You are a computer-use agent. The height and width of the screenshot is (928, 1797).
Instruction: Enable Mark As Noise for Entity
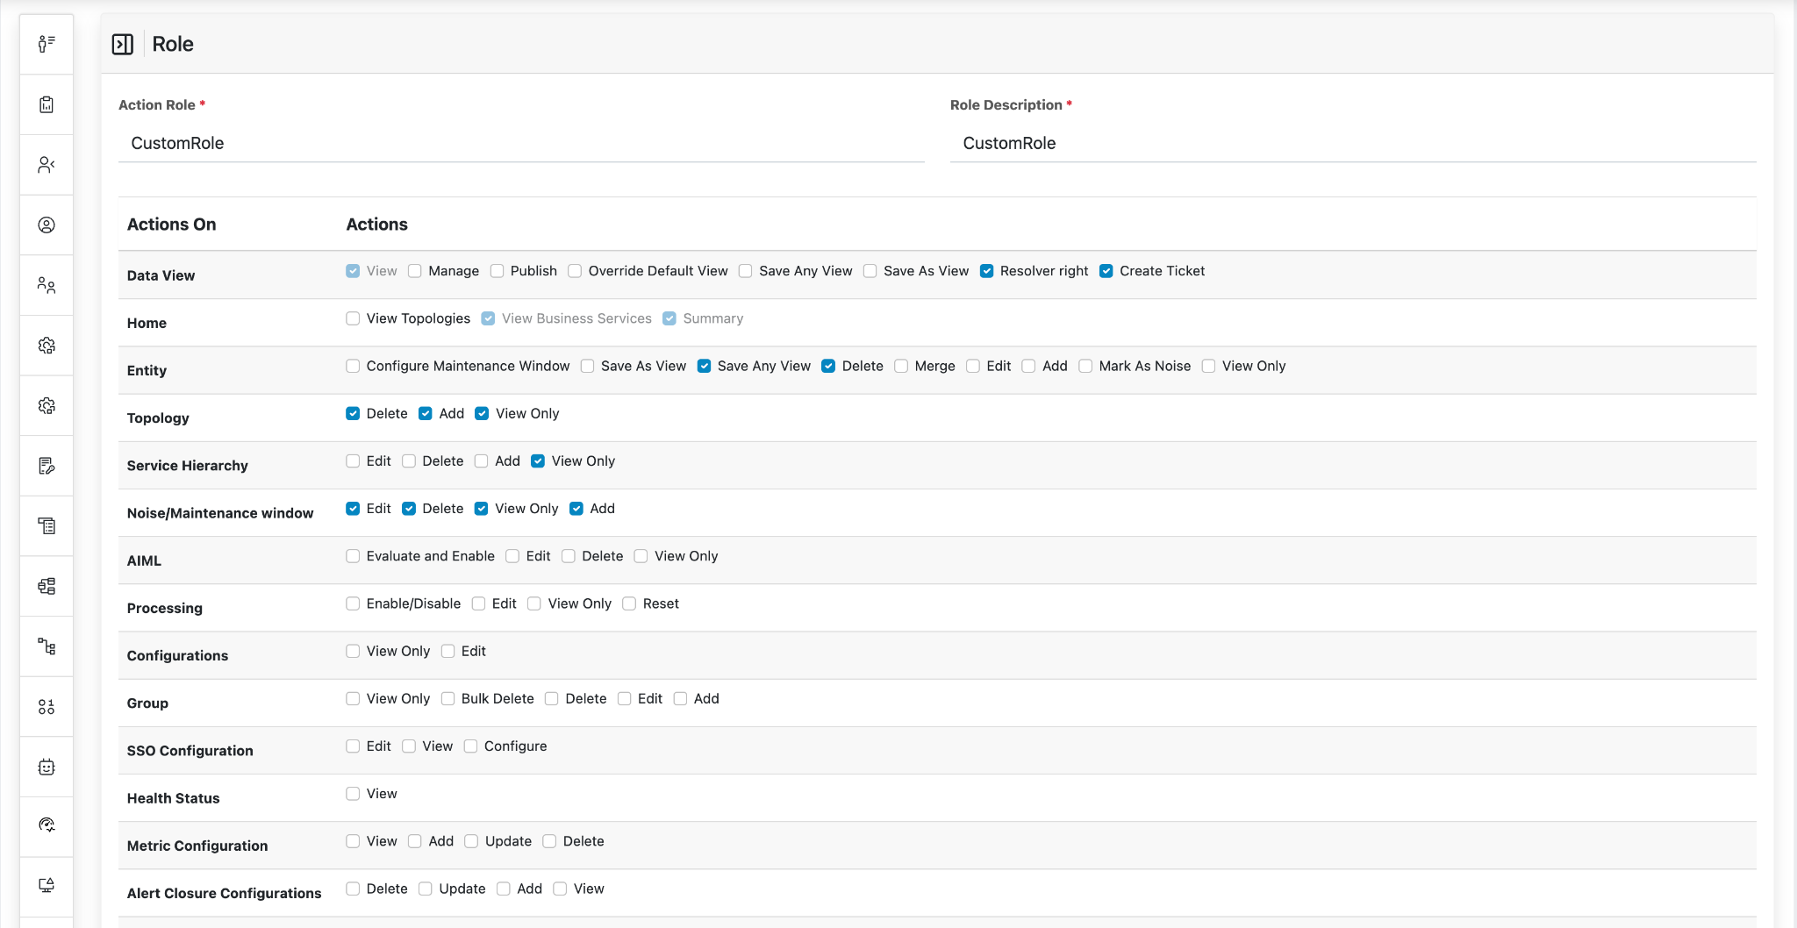(x=1085, y=366)
